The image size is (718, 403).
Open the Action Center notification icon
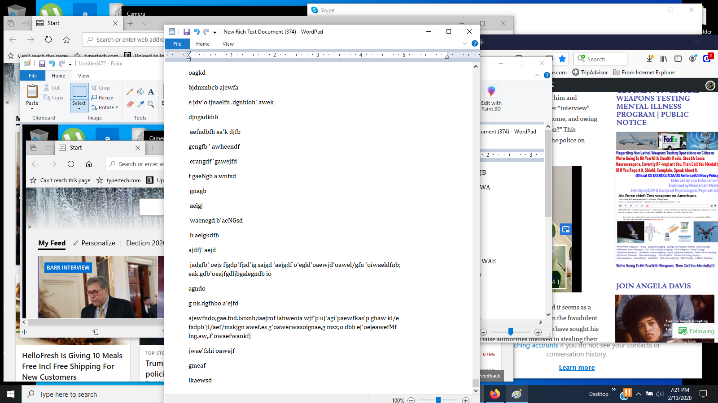(703, 394)
